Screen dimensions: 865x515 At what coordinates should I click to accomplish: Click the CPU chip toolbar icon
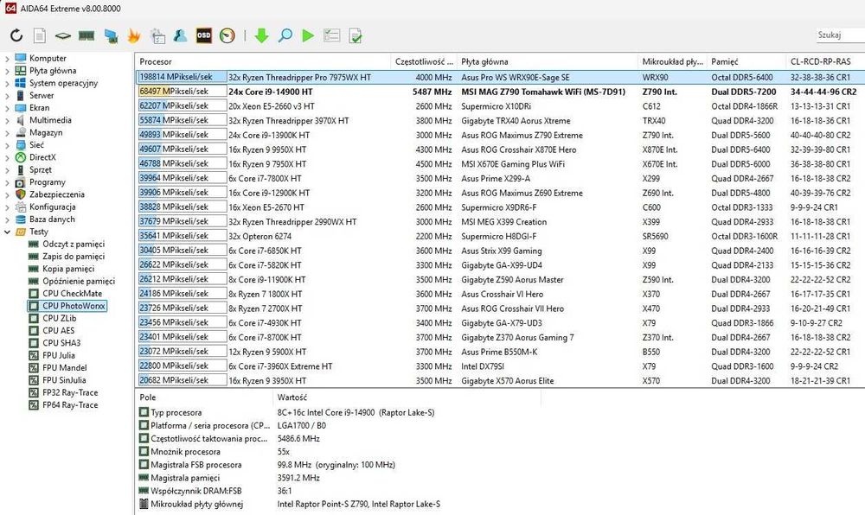pyautogui.click(x=63, y=35)
